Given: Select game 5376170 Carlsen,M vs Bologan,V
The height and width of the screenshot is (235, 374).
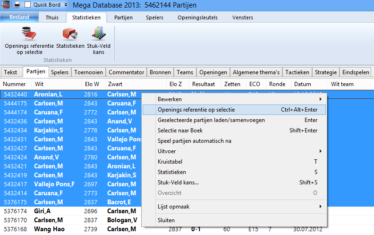Looking at the screenshot, I should coord(71,220).
